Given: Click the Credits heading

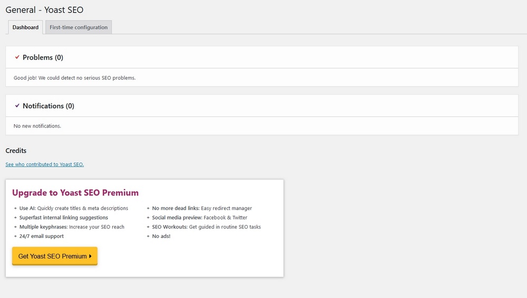Looking at the screenshot, I should [16, 151].
